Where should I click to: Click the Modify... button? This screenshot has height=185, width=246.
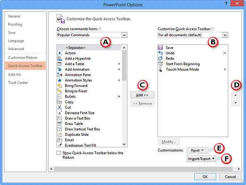169,142
